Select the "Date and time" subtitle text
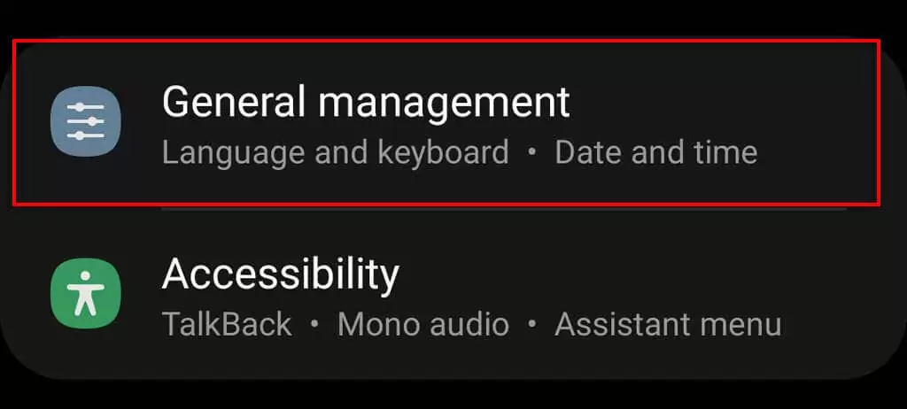 pos(655,152)
